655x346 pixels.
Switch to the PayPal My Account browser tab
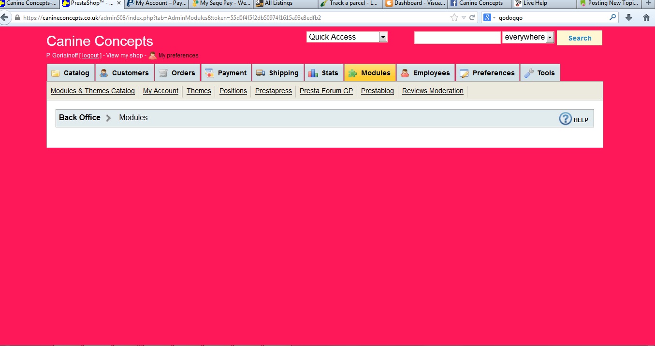tap(156, 3)
